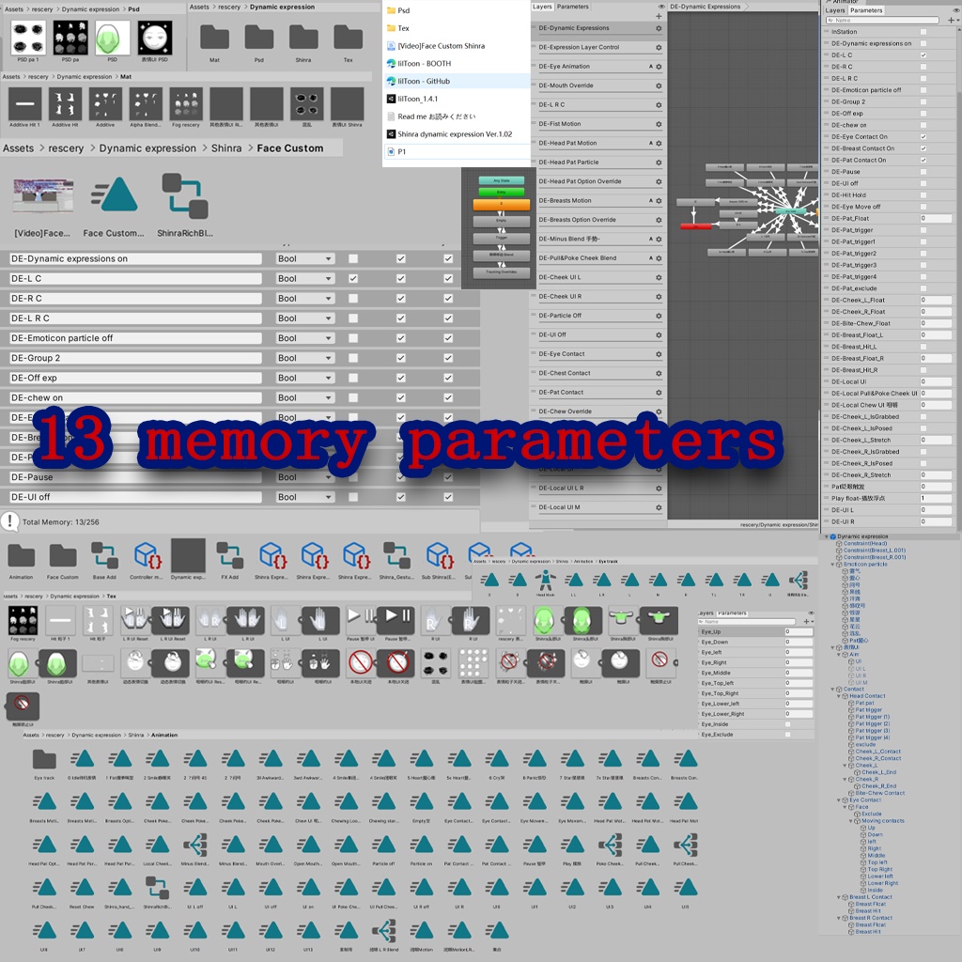Open the Shinra folder in Dynamic expression

pyautogui.click(x=303, y=38)
